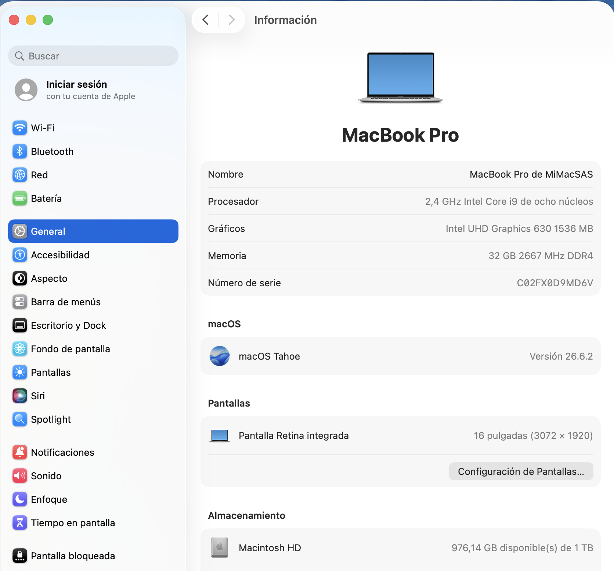
Task: Click serial number C02FX0D9MD6V
Action: [555, 283]
